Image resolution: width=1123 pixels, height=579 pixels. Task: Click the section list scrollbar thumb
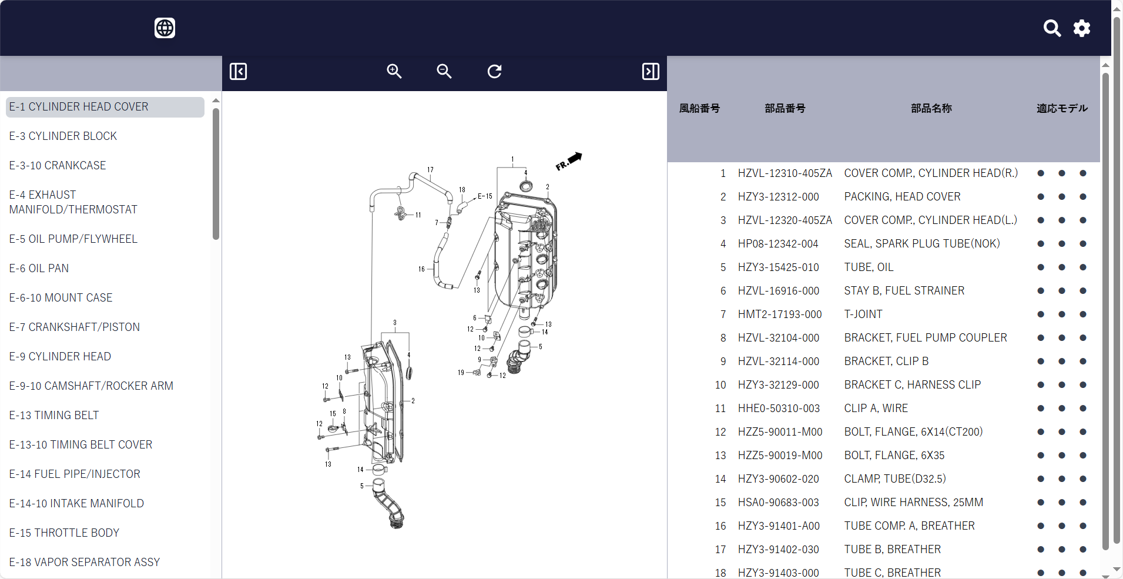[216, 173]
